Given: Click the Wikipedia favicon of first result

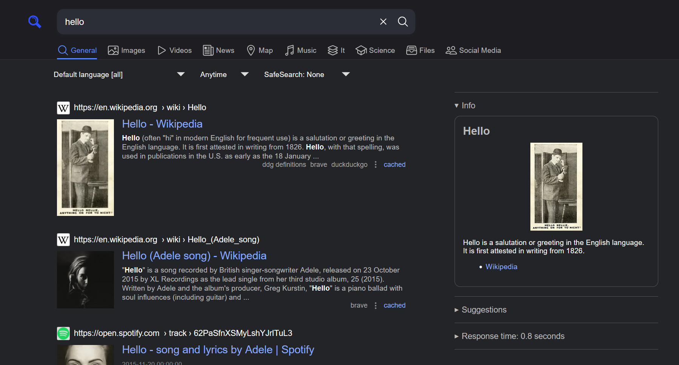Looking at the screenshot, I should [x=63, y=108].
